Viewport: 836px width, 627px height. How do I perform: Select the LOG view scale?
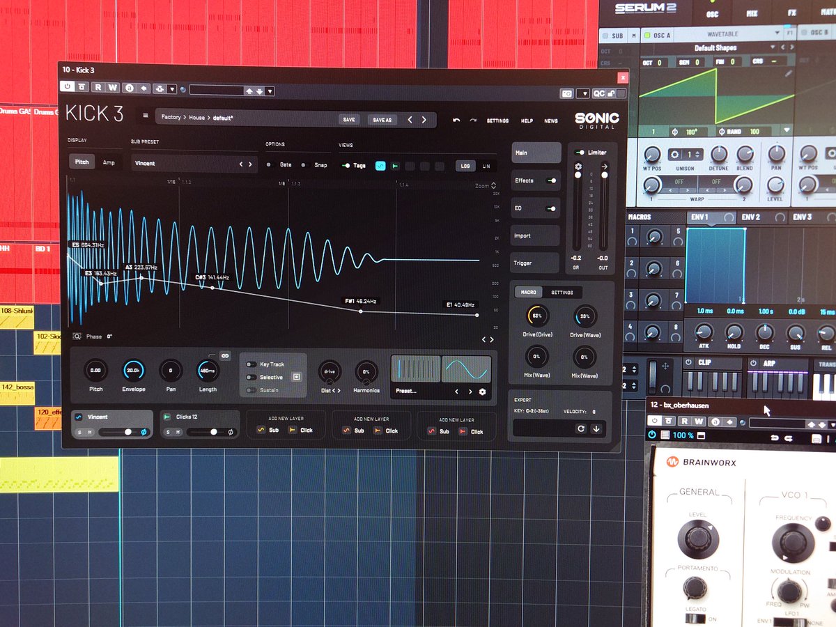click(465, 166)
